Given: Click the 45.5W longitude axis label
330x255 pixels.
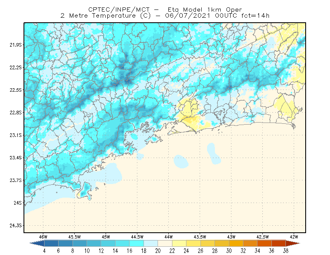Looking at the screenshot, I should [74, 237].
